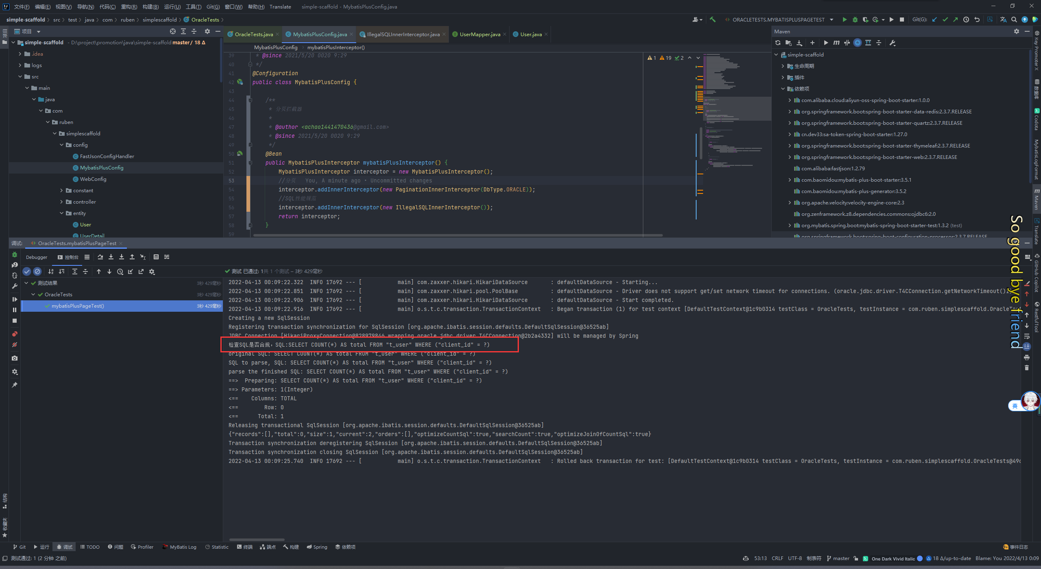Toggle Show Passed tests filter
Image resolution: width=1041 pixels, height=569 pixels.
(x=27, y=271)
